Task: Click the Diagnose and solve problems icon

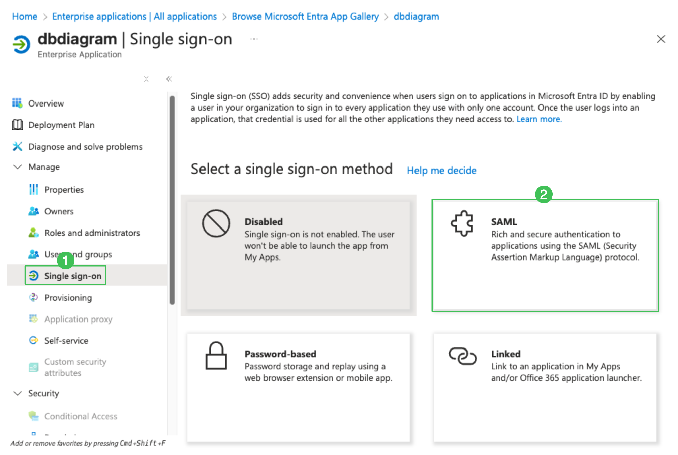Action: [17, 147]
